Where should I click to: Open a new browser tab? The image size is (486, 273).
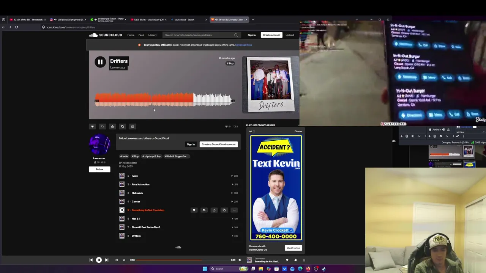(x=253, y=20)
